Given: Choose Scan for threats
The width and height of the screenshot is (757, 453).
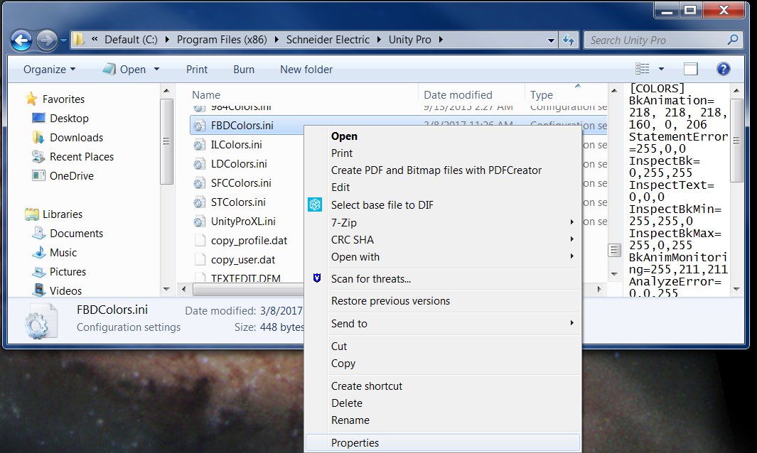Looking at the screenshot, I should 443,279.
